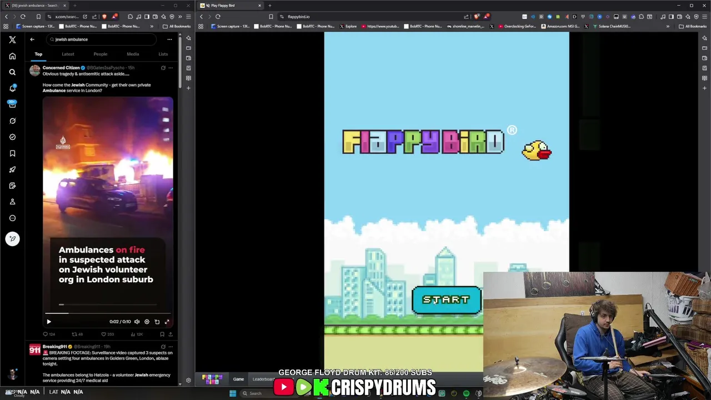Click the Breaking911 avatar thumbnail
711x400 pixels.
(35, 349)
